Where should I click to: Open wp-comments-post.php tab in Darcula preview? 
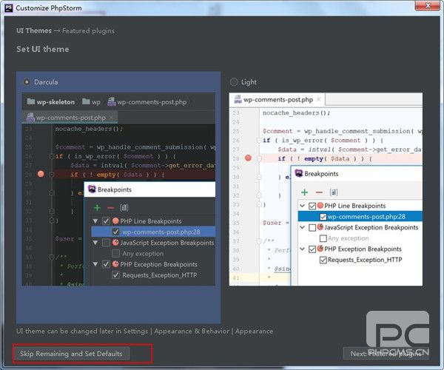click(x=71, y=118)
